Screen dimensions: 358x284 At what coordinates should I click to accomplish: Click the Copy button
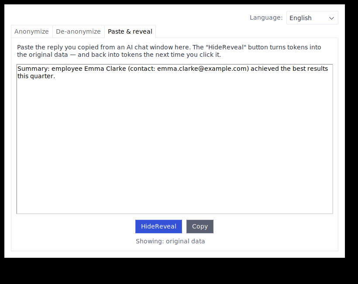[200, 226]
